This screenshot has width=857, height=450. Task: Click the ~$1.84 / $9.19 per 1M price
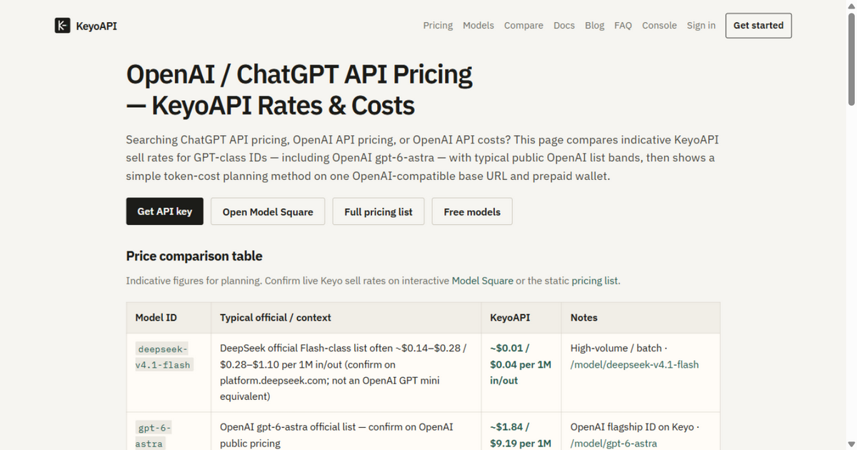(x=521, y=435)
